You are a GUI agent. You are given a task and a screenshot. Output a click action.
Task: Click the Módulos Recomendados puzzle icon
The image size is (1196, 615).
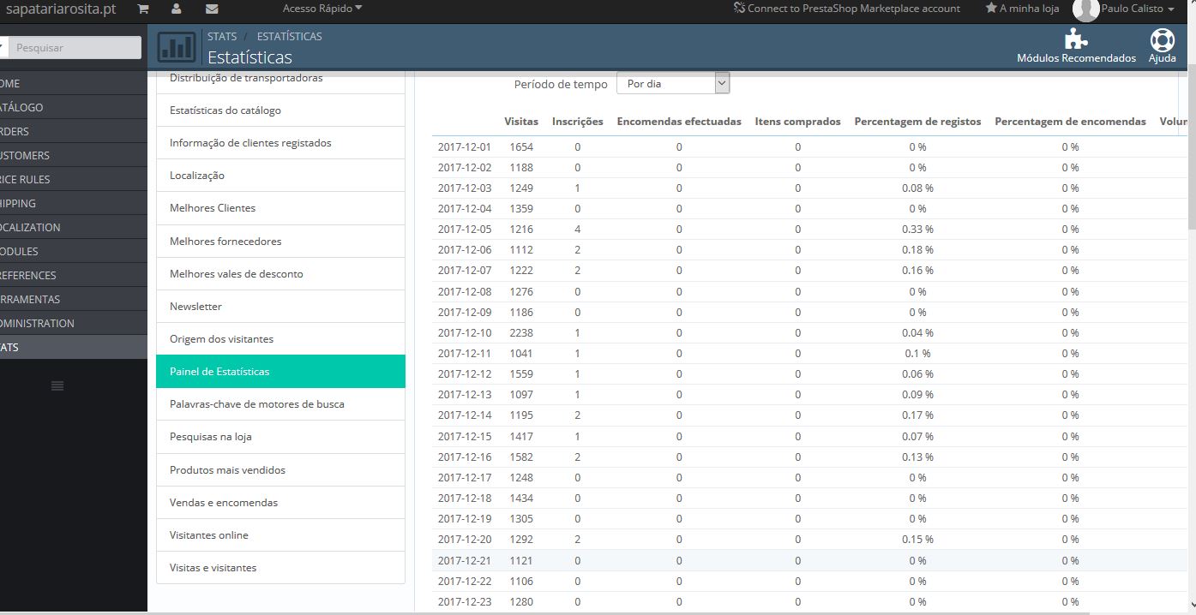[x=1075, y=40]
